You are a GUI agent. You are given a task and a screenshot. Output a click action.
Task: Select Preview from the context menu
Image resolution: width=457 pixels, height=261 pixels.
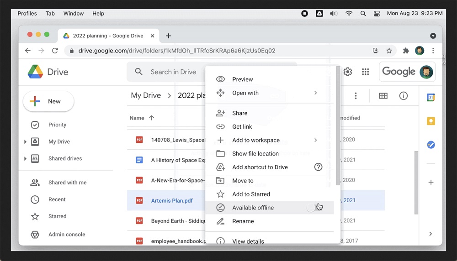pyautogui.click(x=270, y=79)
